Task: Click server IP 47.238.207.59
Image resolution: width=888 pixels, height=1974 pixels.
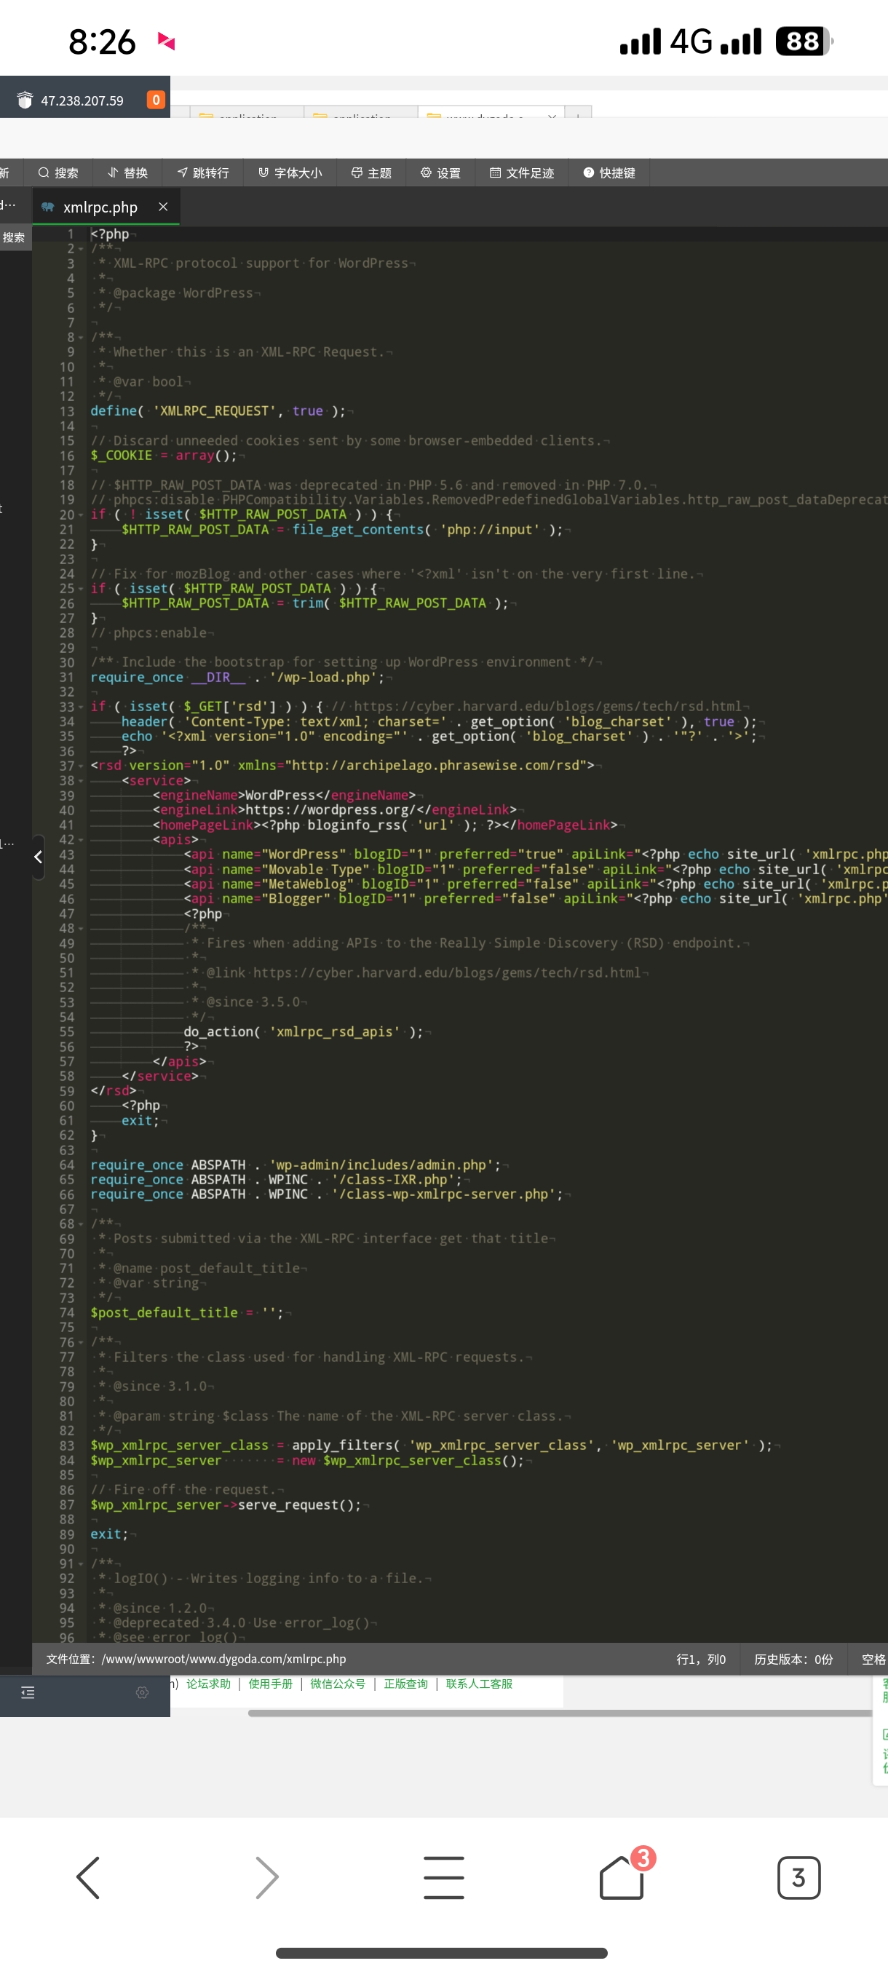Action: (x=82, y=100)
